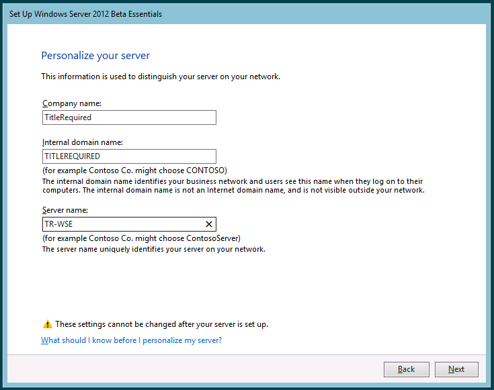This screenshot has height=390, width=494.
Task: Click the 'Company name:' label
Action: point(71,103)
